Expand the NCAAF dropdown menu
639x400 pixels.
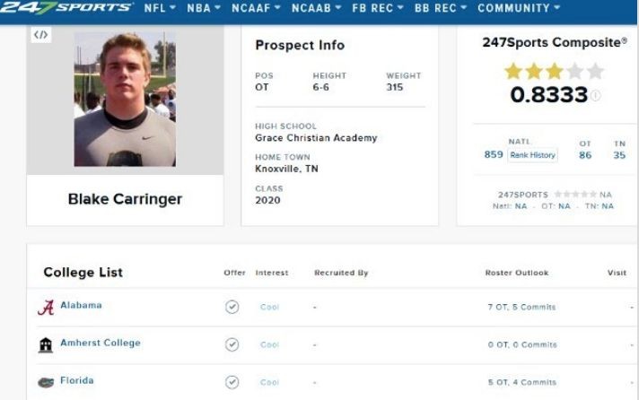(256, 8)
